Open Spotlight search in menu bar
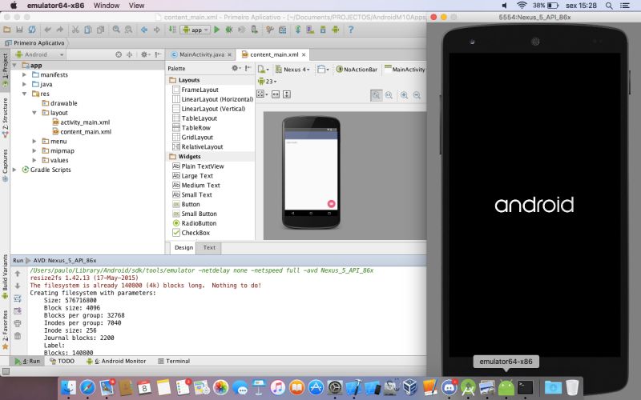This screenshot has width=641, height=400. tap(609, 6)
